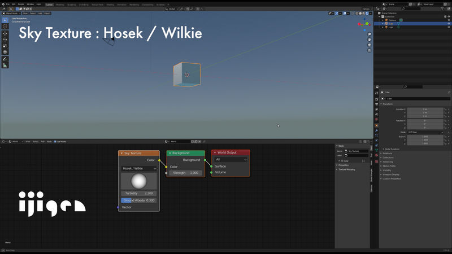Click the viewport zoom magnifier icon

tap(370, 34)
